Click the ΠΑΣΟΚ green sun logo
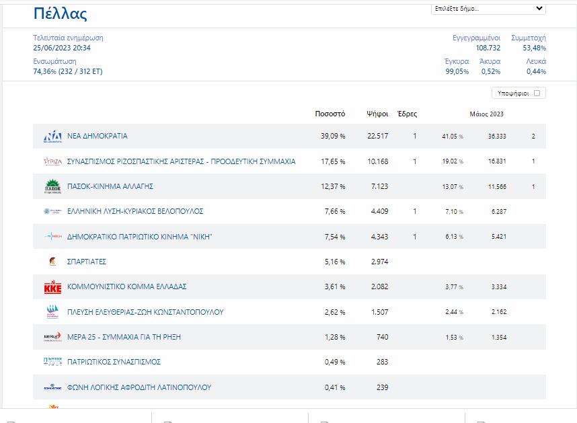Image resolution: width=577 pixels, height=423 pixels. 52,186
